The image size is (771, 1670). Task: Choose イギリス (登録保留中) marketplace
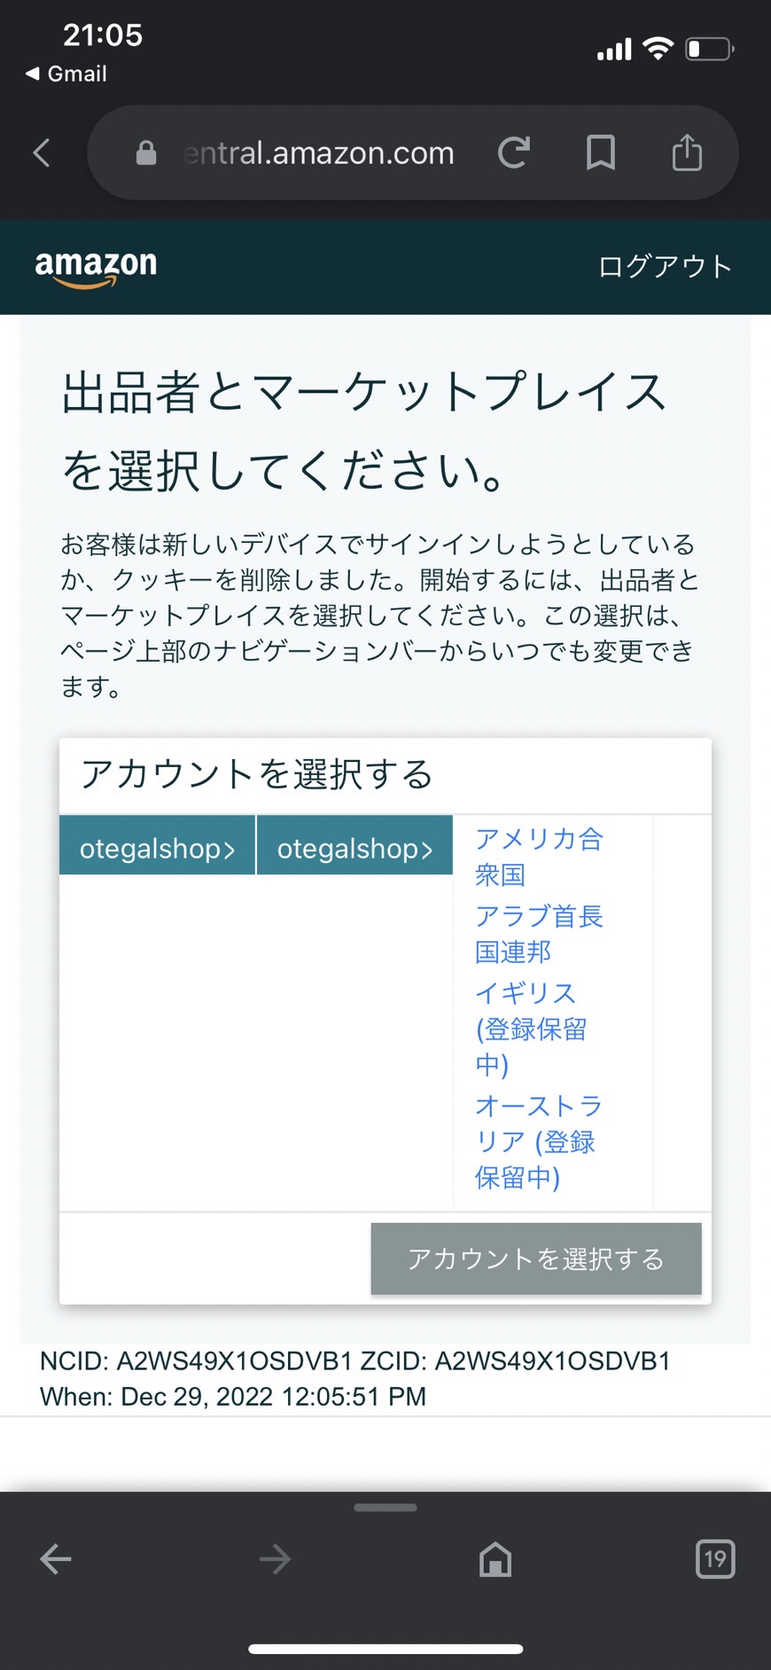(x=532, y=1029)
